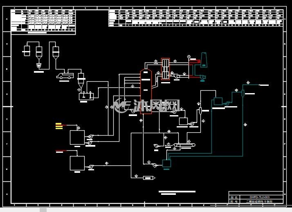292x212 pixels.
Task: Click the leftmost rectangular bin symbol
Action: pos(27,51)
